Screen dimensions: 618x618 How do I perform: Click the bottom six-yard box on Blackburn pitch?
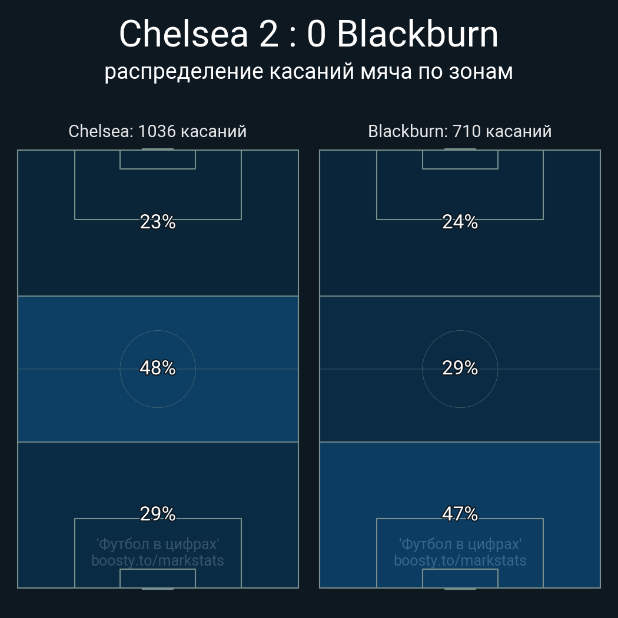pyautogui.click(x=460, y=578)
